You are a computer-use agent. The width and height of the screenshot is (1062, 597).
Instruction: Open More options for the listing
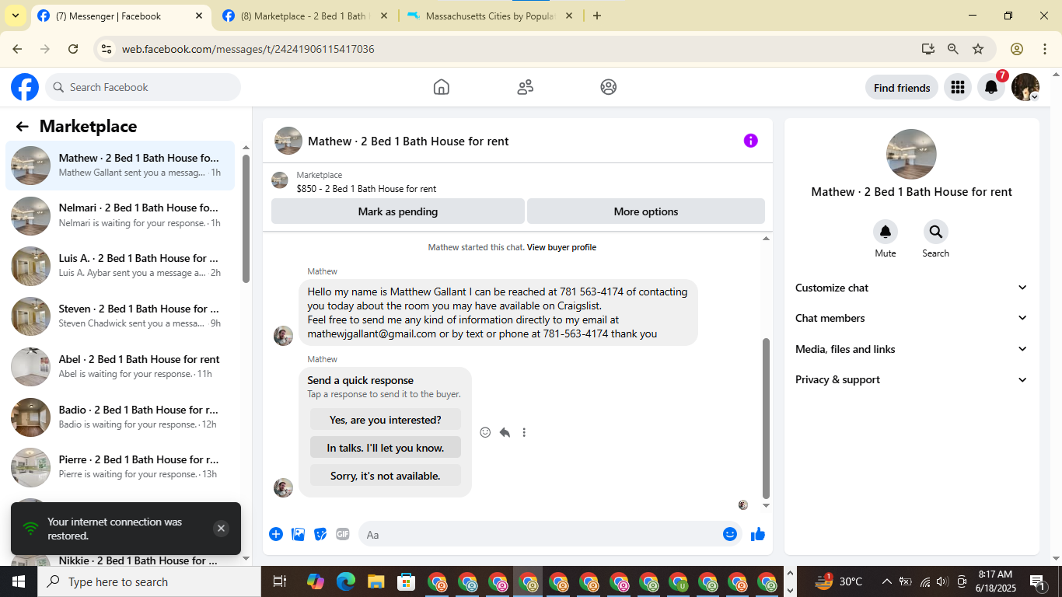tap(646, 211)
